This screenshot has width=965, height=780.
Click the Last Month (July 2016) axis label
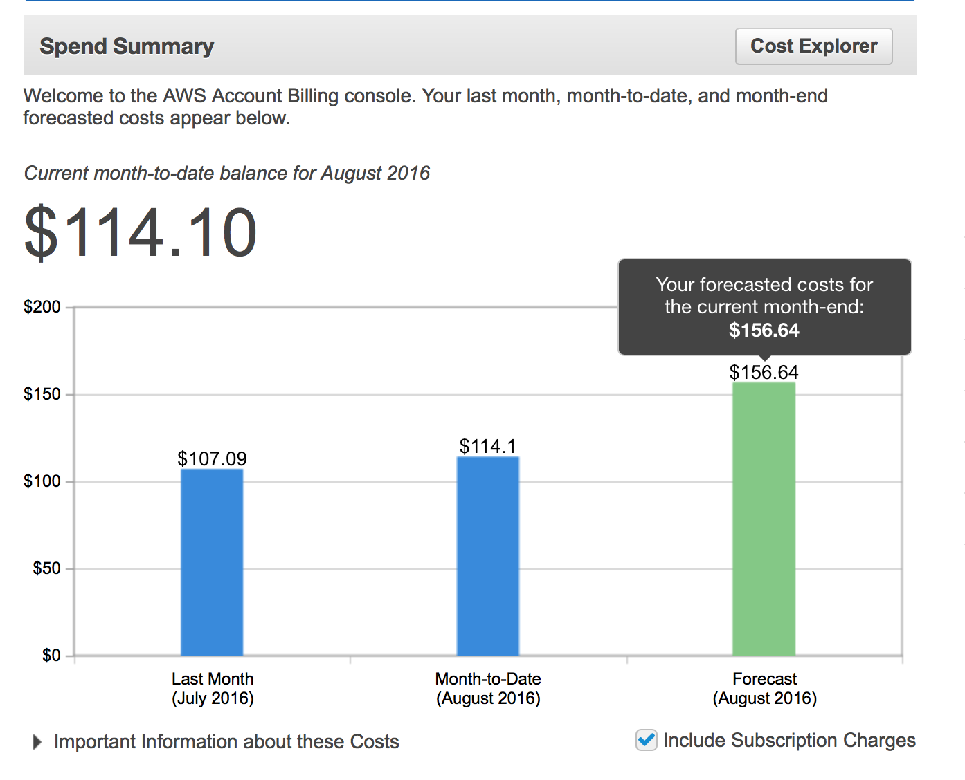[213, 688]
